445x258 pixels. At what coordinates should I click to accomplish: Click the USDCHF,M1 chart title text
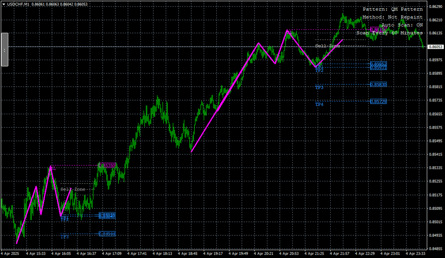(x=18, y=4)
